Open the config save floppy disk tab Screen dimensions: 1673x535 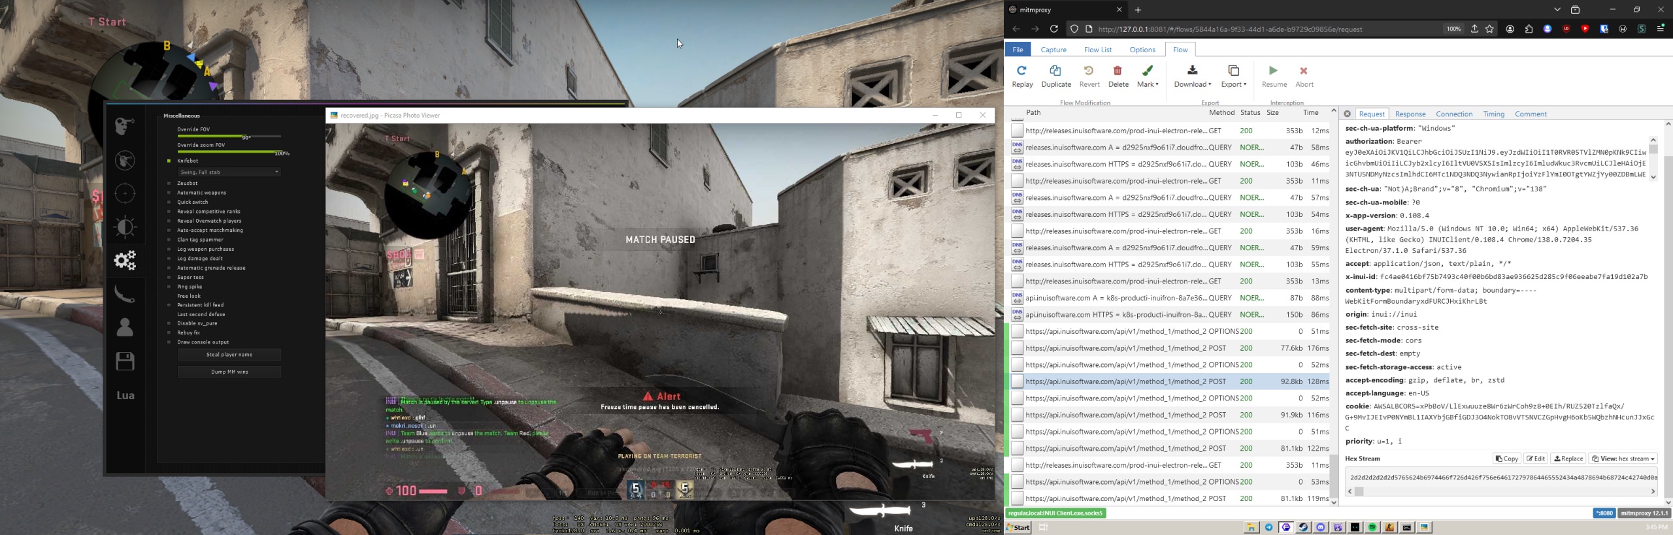(x=125, y=361)
